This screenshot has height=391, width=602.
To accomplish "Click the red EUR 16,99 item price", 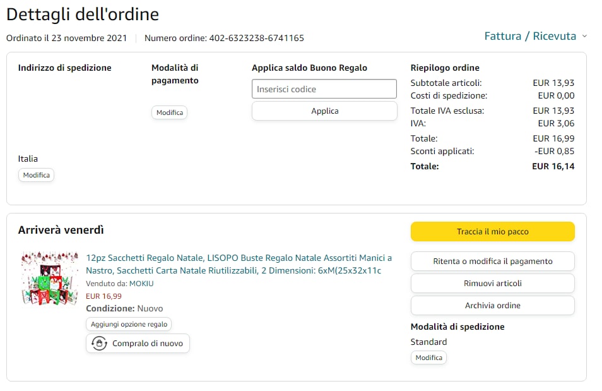I will (104, 296).
